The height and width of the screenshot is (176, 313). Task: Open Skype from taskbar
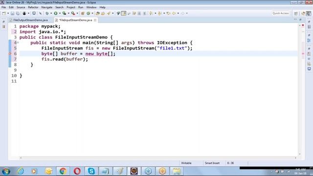91,171
